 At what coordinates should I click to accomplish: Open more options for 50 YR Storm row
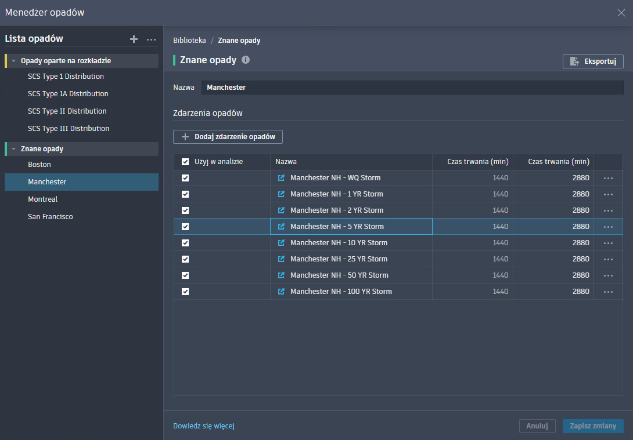tap(608, 275)
